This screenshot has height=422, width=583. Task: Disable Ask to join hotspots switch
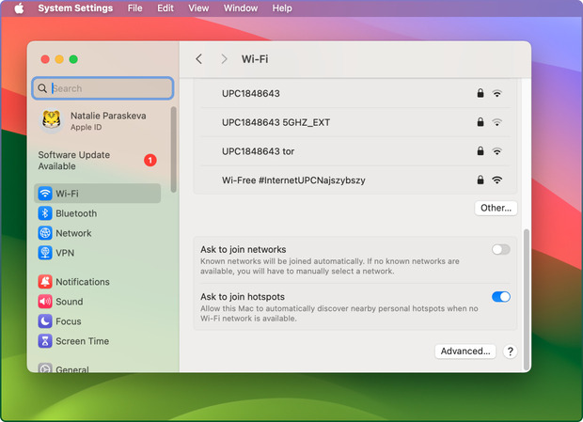[x=501, y=296]
